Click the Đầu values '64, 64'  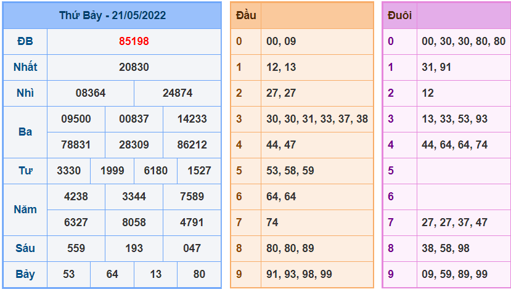[281, 197]
